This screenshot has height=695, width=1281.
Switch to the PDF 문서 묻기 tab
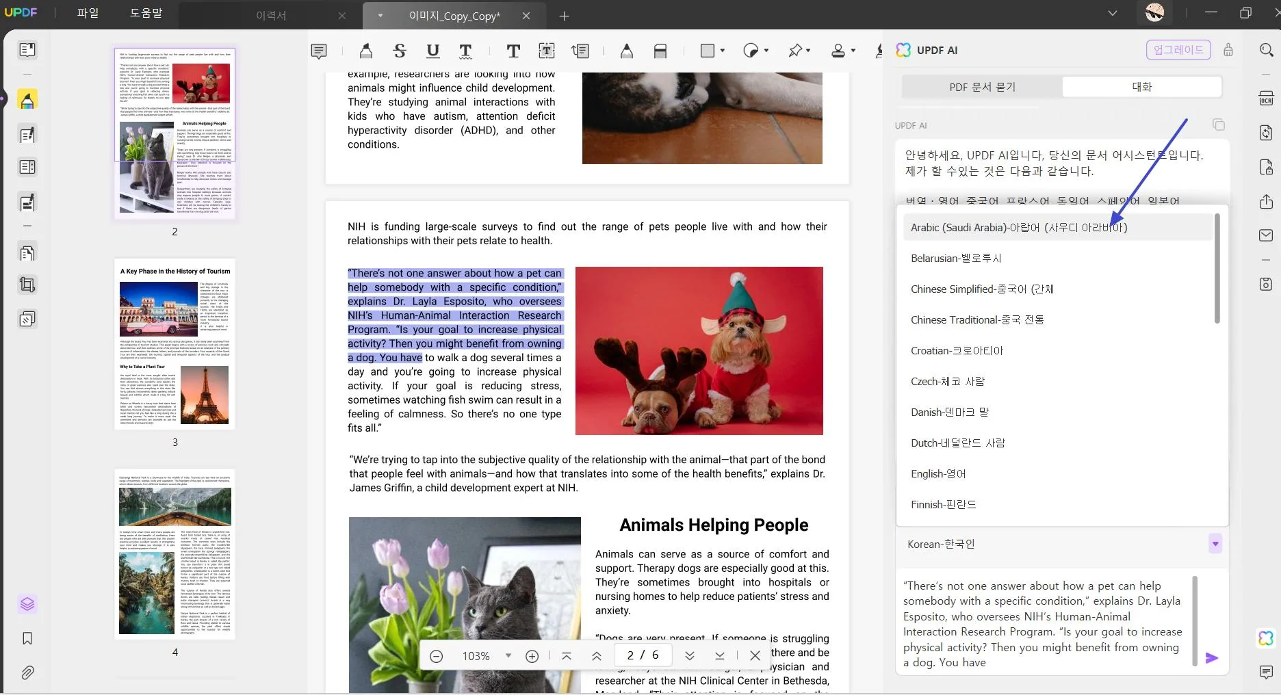click(x=983, y=87)
